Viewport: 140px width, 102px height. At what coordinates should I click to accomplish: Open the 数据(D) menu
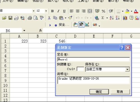tap(98, 1)
